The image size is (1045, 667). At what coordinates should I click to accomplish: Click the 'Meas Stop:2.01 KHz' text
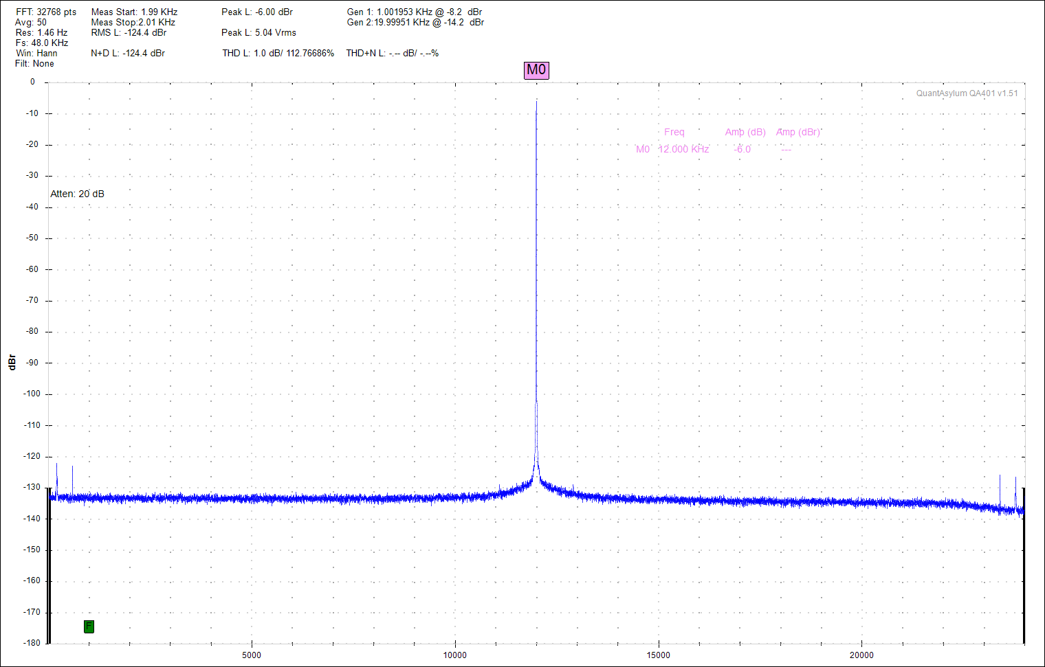(133, 23)
